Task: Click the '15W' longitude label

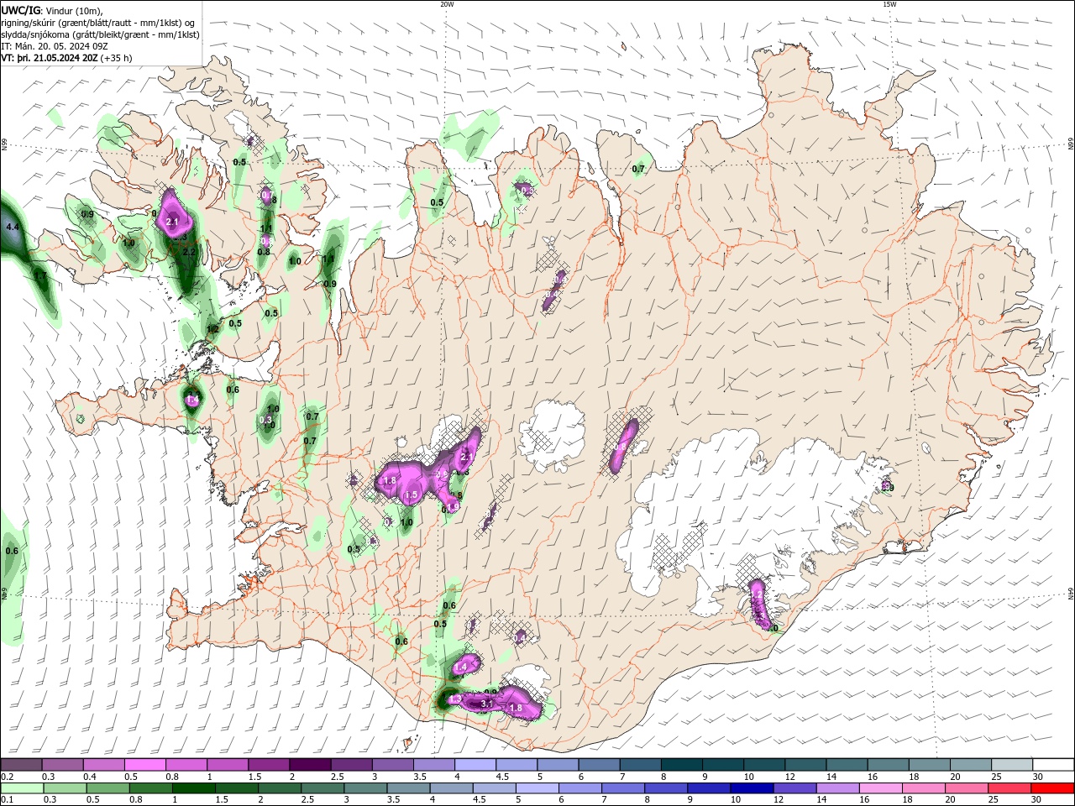Action: 889,3
